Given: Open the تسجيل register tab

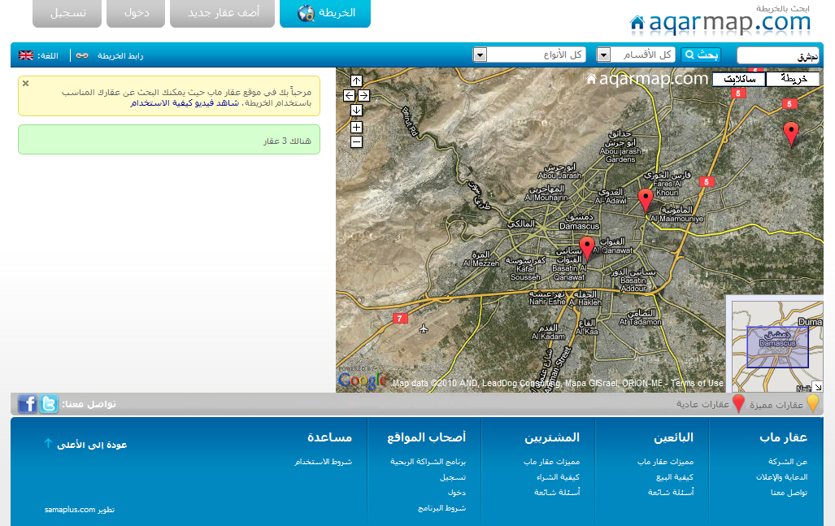Looking at the screenshot, I should [x=67, y=13].
